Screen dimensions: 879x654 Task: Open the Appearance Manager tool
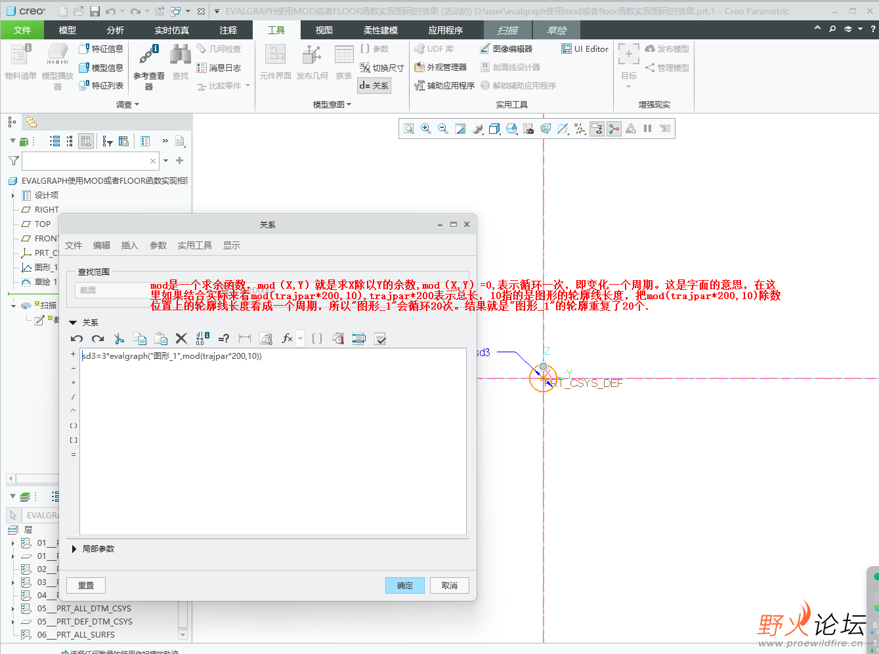440,67
